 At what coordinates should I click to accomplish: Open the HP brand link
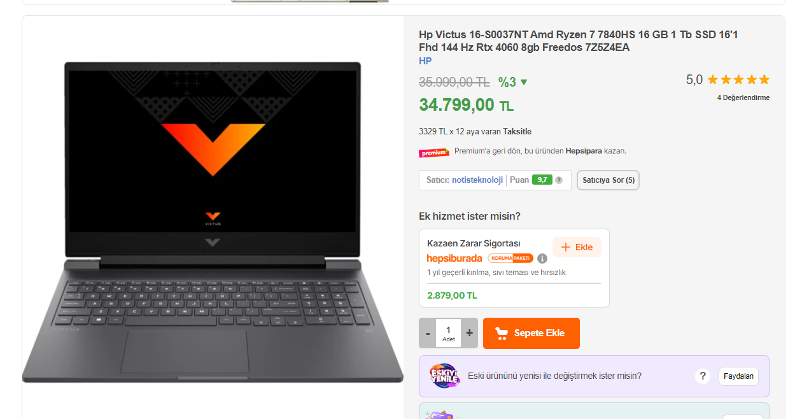pos(425,61)
